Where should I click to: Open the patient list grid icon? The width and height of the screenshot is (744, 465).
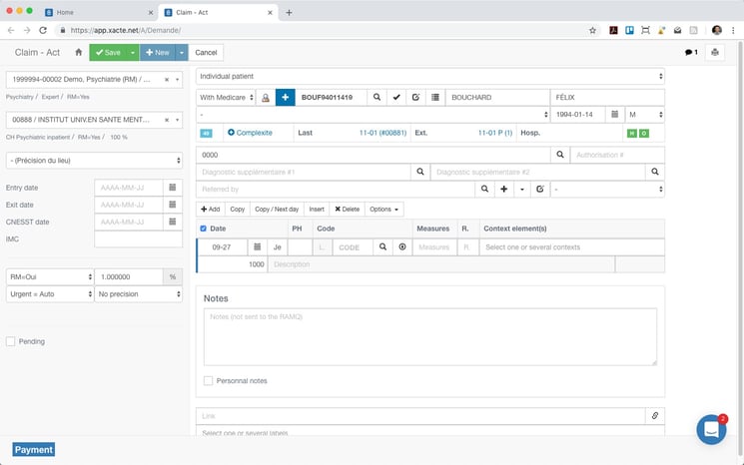point(435,97)
